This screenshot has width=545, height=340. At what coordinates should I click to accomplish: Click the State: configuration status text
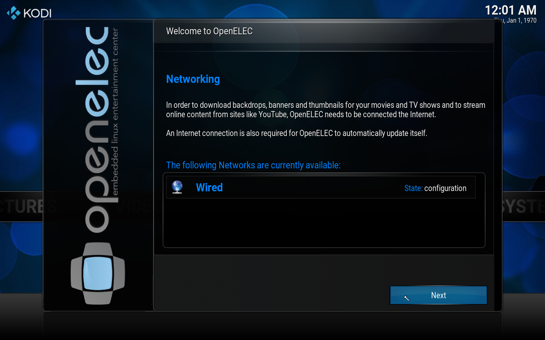coord(435,188)
